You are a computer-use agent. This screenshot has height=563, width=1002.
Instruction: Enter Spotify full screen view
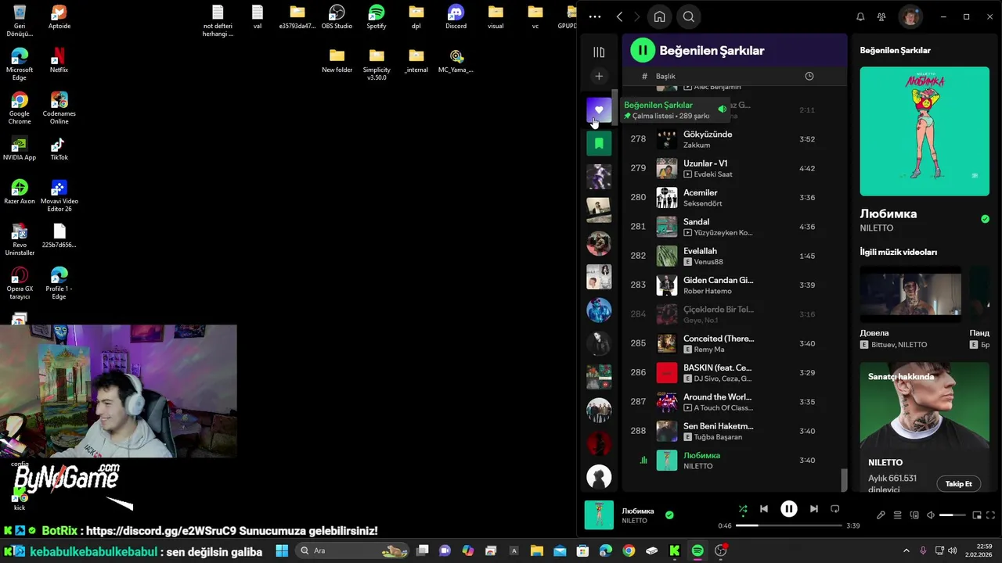[x=991, y=515]
